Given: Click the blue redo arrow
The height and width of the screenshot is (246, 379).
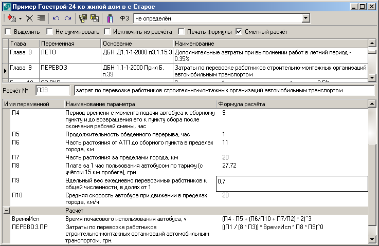Looking at the screenshot, I should pyautogui.click(x=68, y=18).
